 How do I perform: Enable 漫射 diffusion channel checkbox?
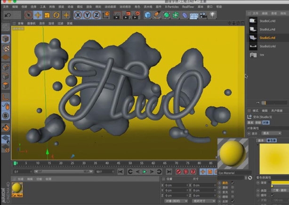coord(233,187)
